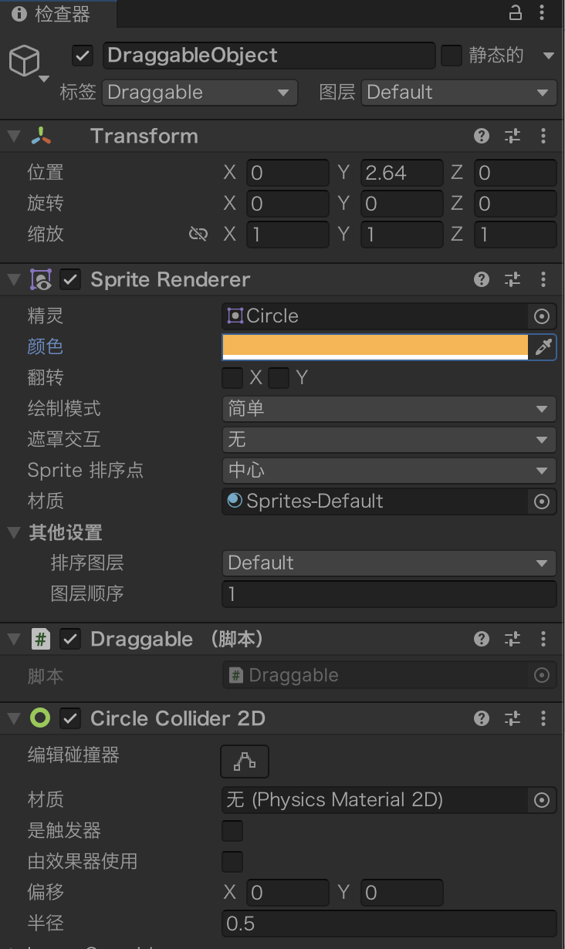Open Sprite Renderer presets icon
565x949 pixels.
(513, 279)
